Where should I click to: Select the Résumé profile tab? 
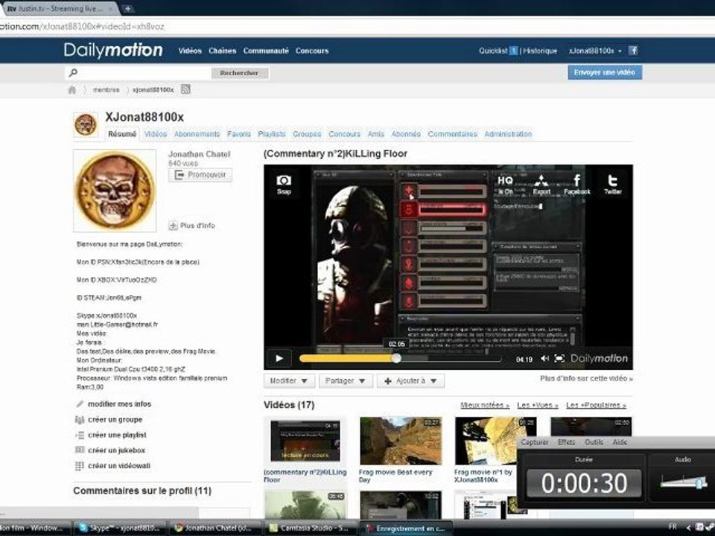click(122, 134)
